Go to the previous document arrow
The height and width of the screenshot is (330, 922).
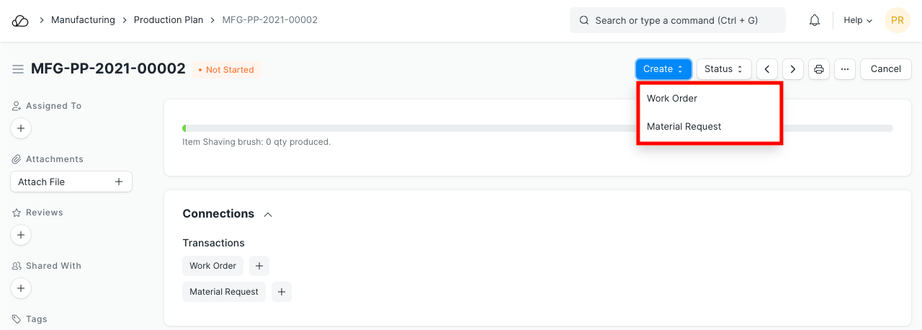pyautogui.click(x=767, y=69)
